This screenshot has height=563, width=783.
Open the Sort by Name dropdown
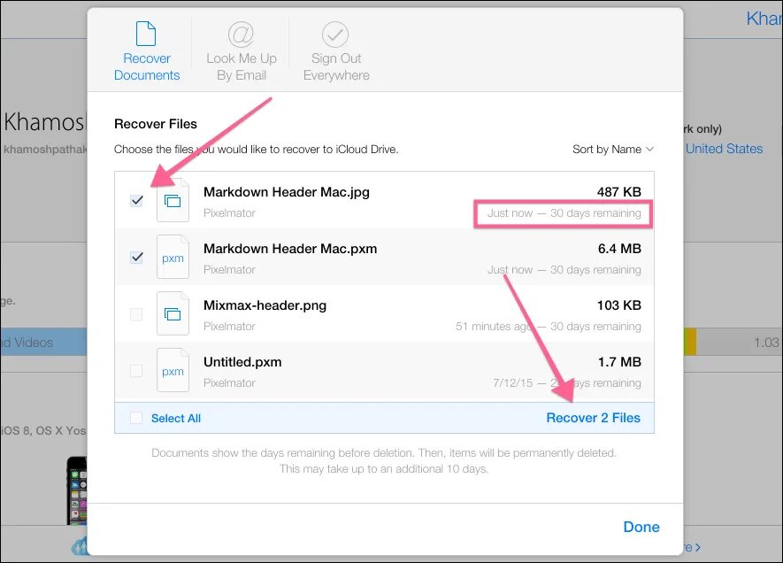613,149
